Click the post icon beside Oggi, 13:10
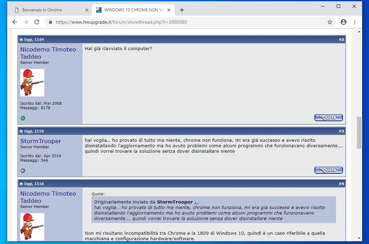The image size is (369, 244). pos(21,131)
